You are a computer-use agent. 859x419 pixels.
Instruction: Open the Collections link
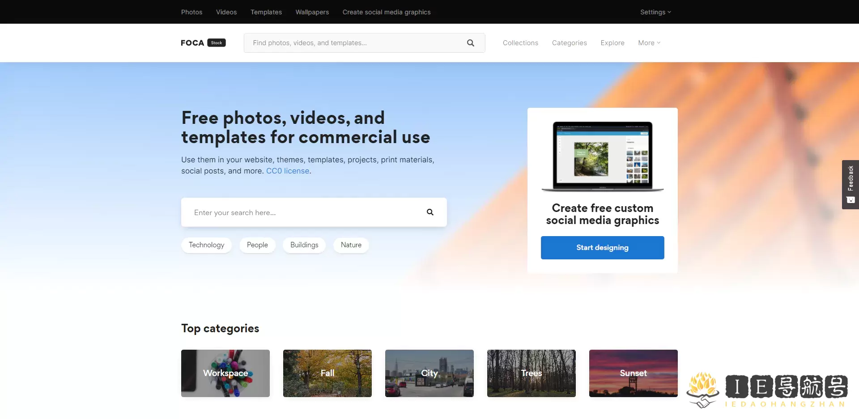click(x=520, y=43)
